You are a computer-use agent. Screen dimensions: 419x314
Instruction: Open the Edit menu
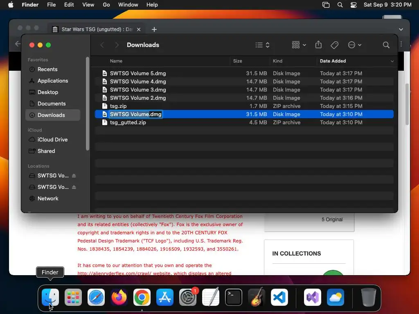coord(69,5)
